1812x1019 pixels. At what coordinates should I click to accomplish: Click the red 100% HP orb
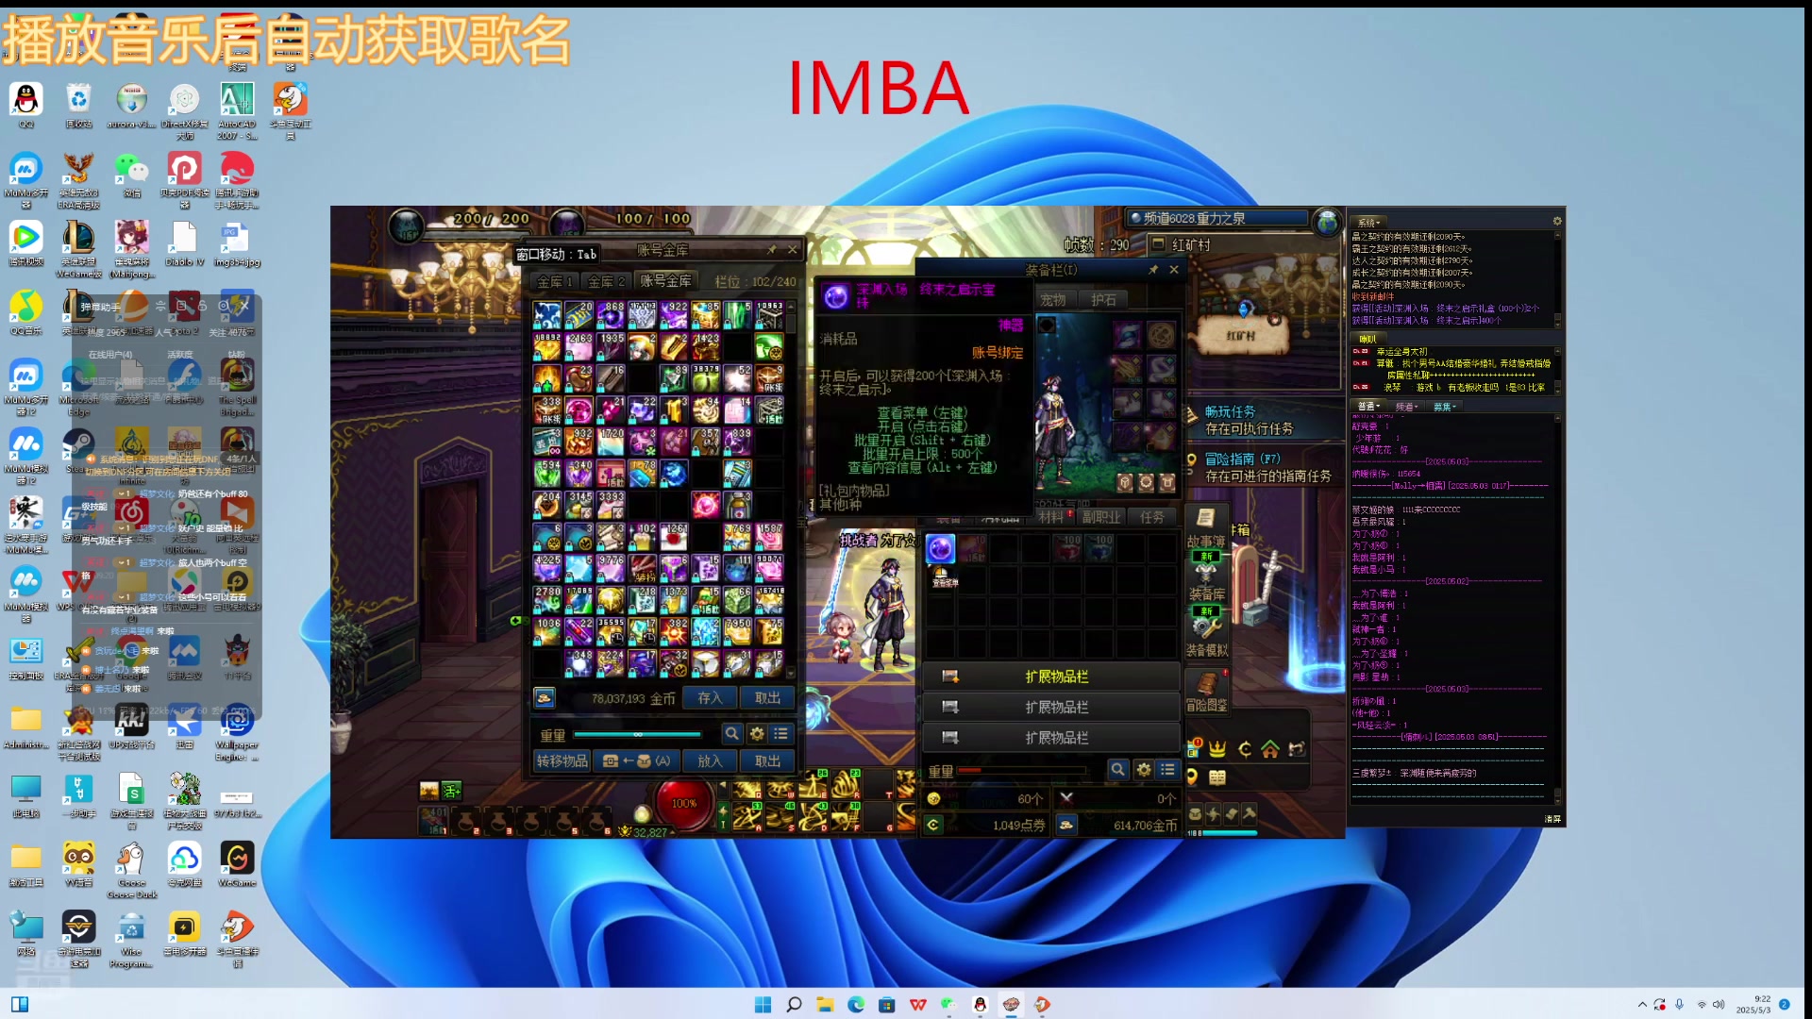coord(684,804)
